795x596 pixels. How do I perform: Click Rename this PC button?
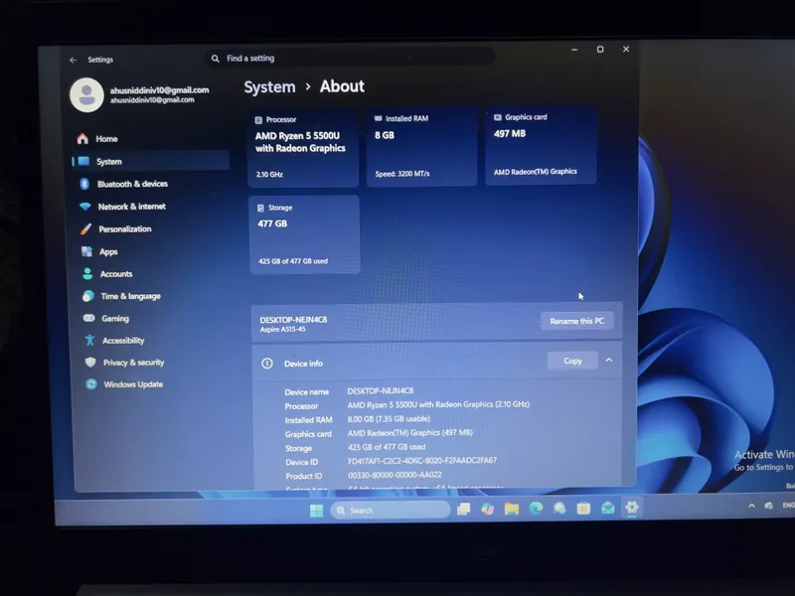pos(577,321)
